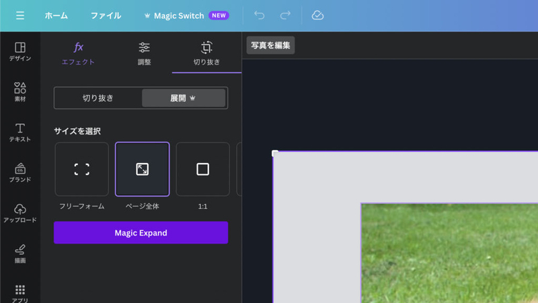Open the アプリ sidebar panel
Viewport: 538px width, 303px height.
click(x=20, y=293)
